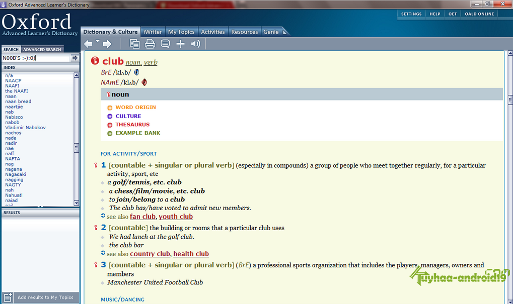Submit search with the arrow button
This screenshot has height=304, width=513.
point(75,58)
